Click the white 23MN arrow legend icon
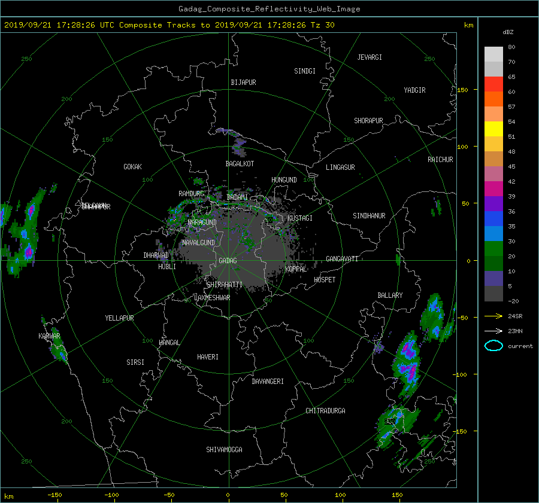 tap(493, 331)
